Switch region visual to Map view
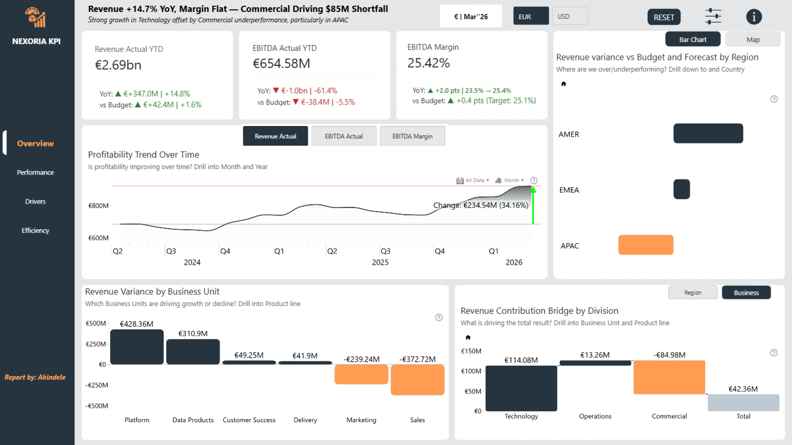792x445 pixels. [x=752, y=40]
